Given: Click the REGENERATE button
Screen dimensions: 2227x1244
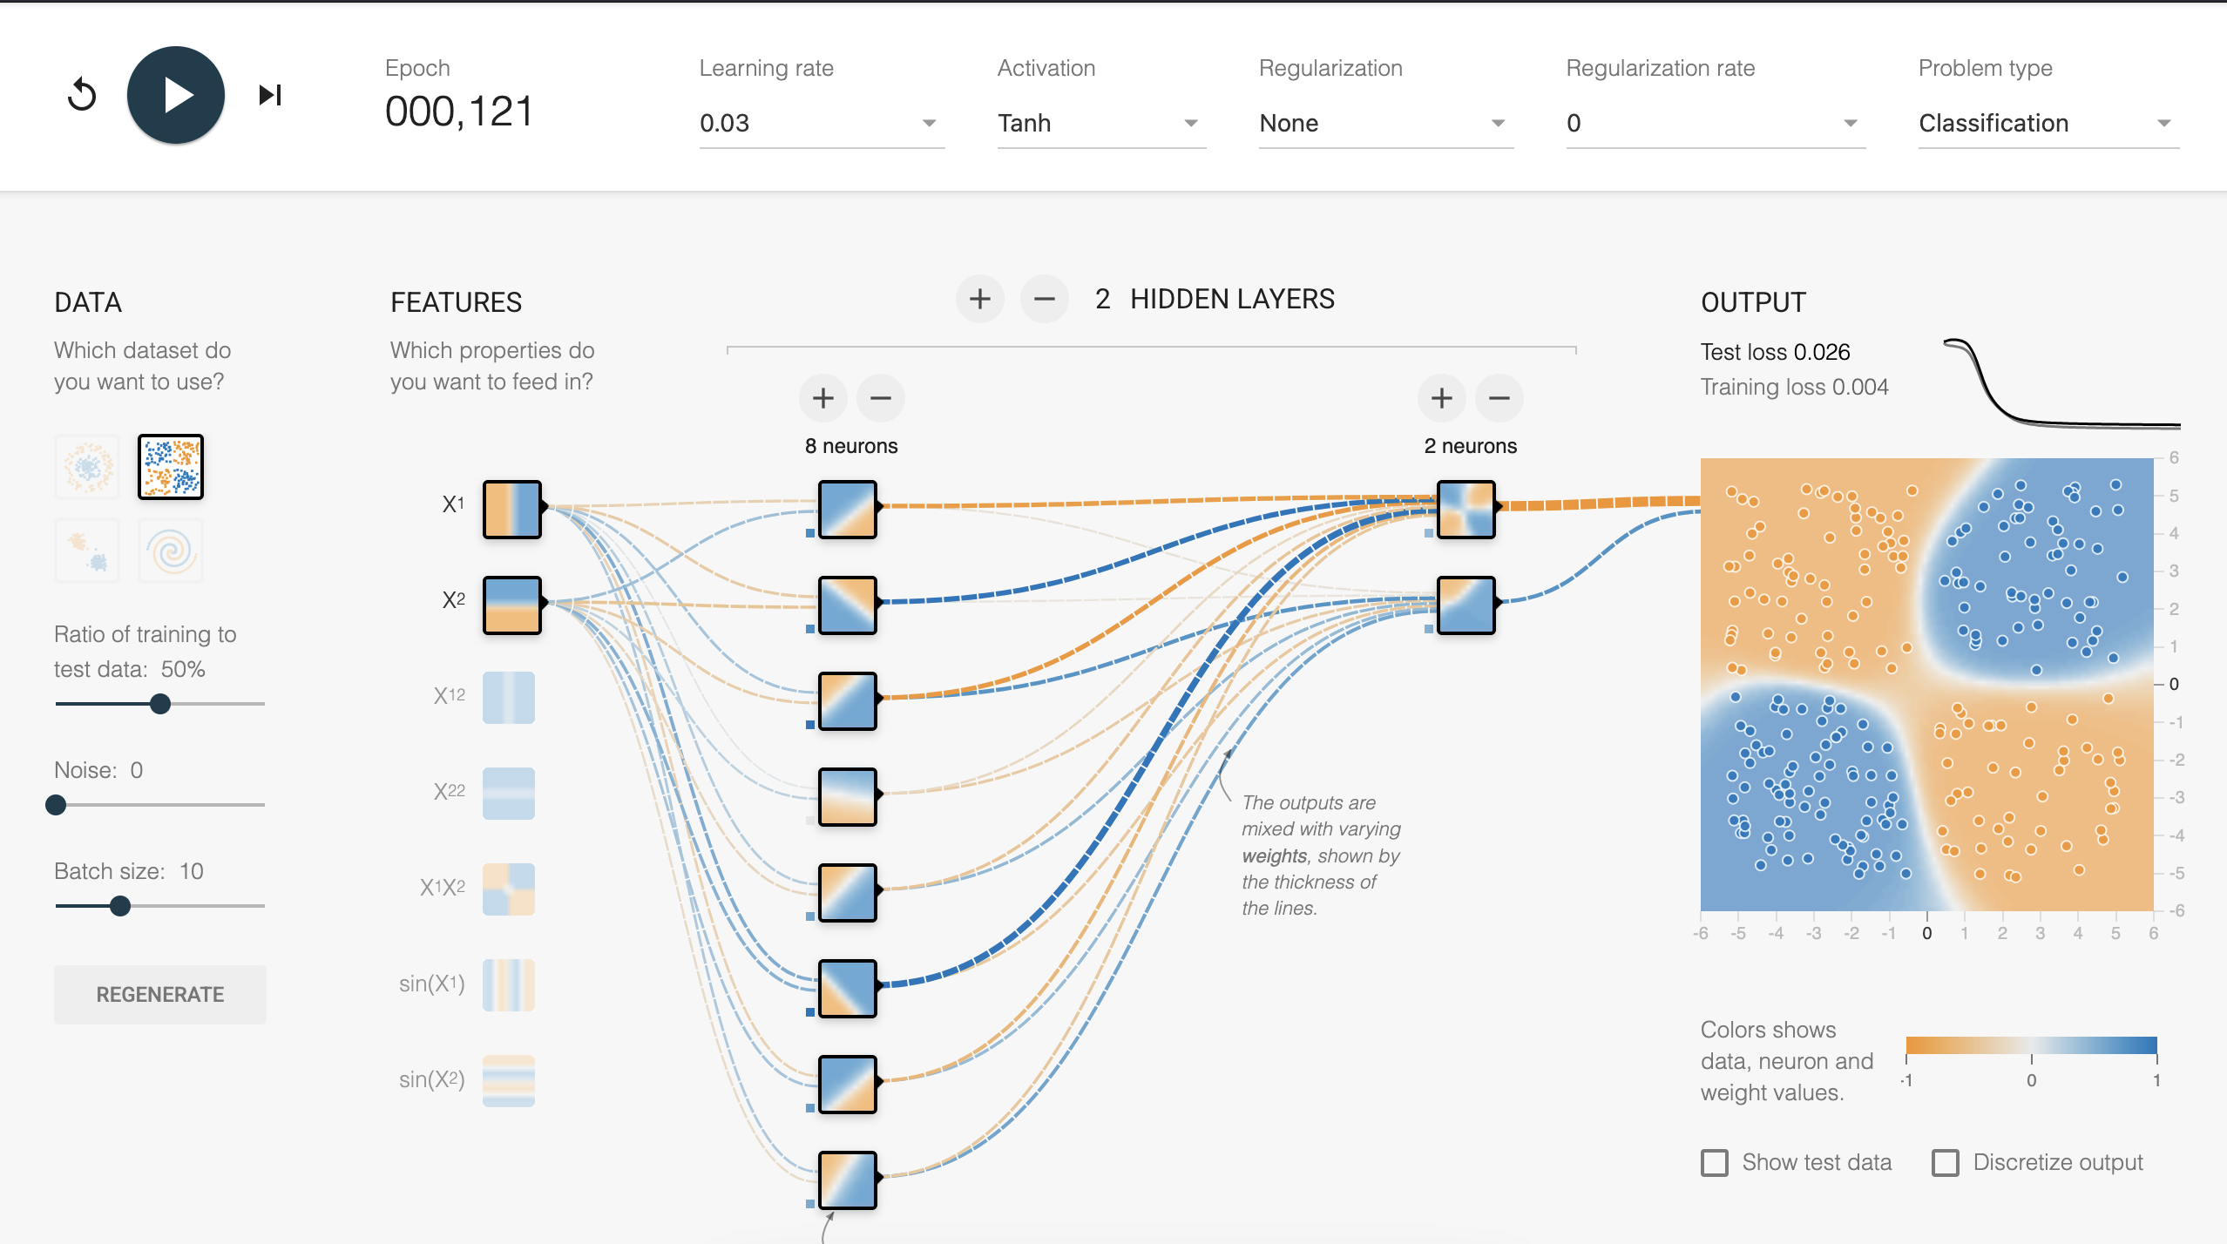Looking at the screenshot, I should point(160,995).
